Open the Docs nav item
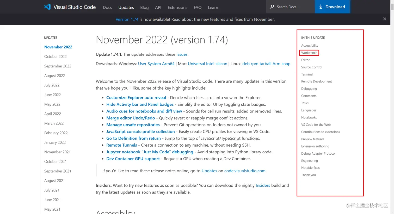 coord(107,8)
